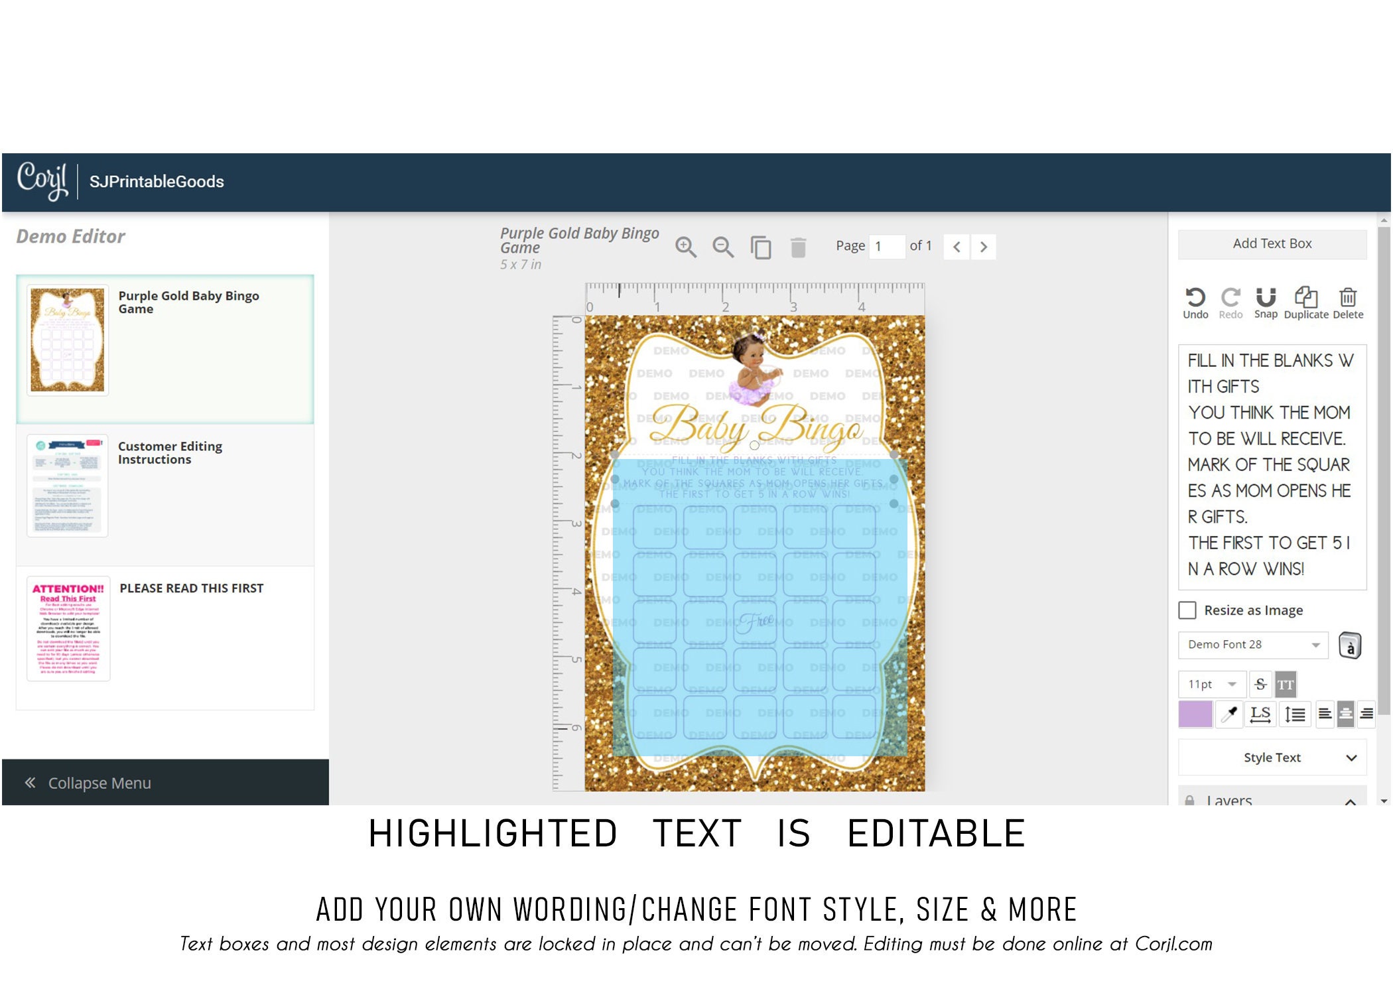The height and width of the screenshot is (995, 1393).
Task: Click the copy page icon
Action: [x=760, y=247]
